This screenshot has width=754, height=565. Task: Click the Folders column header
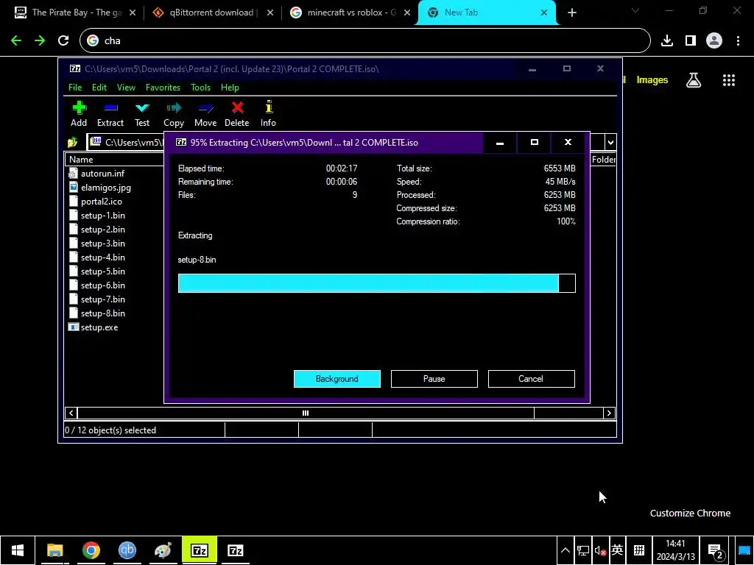point(603,160)
